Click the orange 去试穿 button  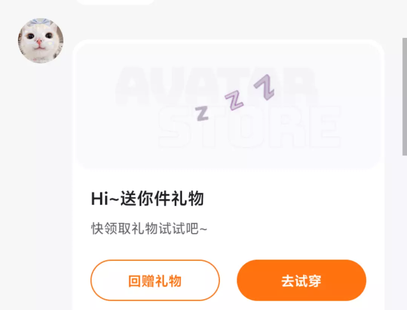point(301,280)
